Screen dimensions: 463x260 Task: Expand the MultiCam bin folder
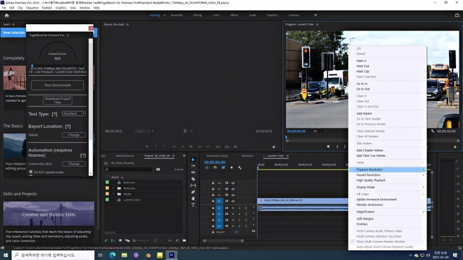pyautogui.click(x=113, y=188)
